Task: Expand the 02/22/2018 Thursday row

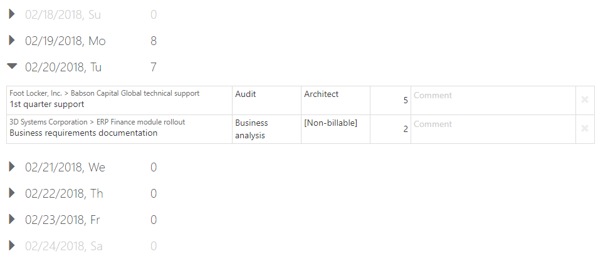Action: tap(11, 193)
